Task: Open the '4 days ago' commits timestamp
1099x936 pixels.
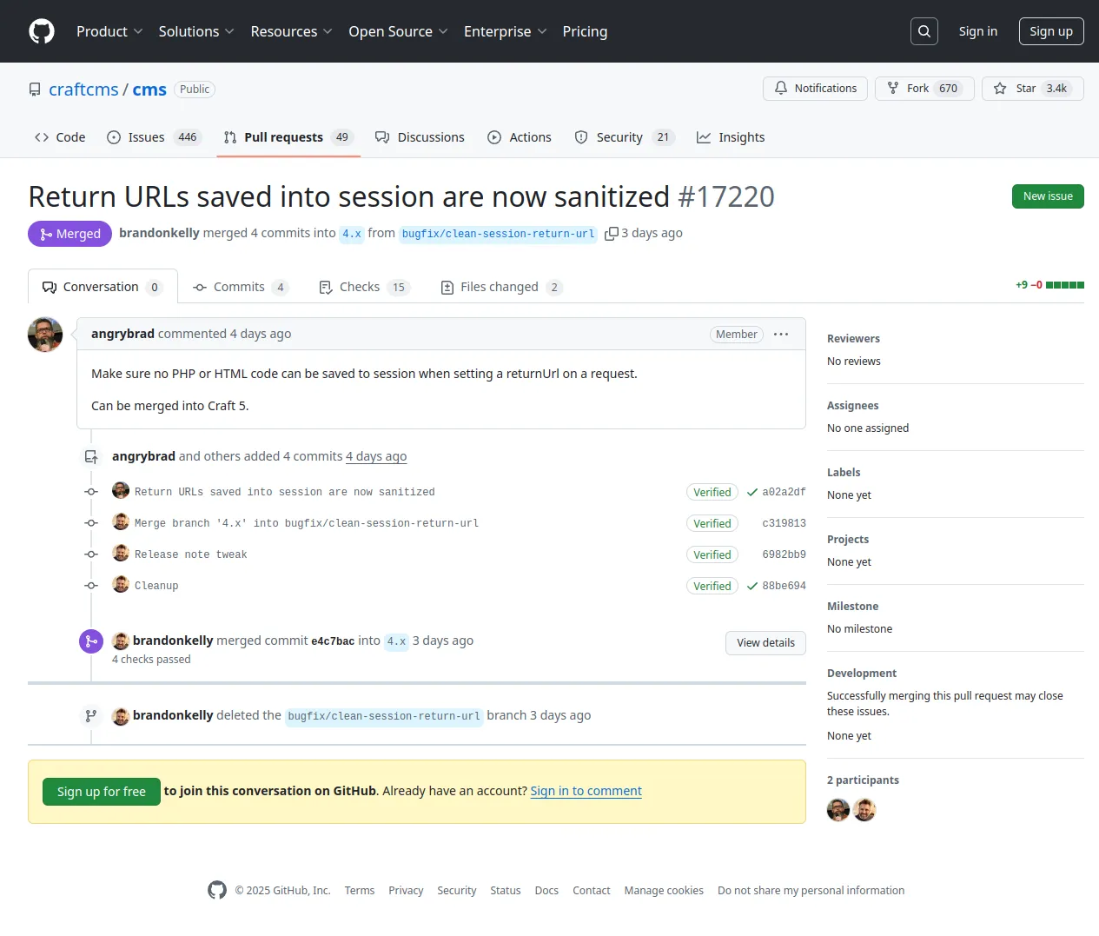Action: 376,456
